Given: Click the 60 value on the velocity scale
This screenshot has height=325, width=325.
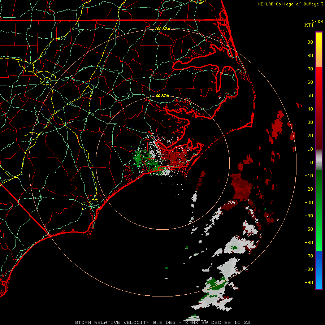Looking at the screenshot, I should point(310,82).
